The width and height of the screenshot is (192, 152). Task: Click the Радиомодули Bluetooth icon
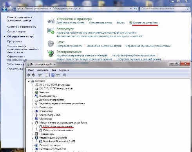click(36, 138)
